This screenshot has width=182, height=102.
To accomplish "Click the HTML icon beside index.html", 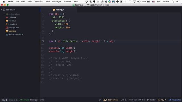I will [x=7, y=24].
